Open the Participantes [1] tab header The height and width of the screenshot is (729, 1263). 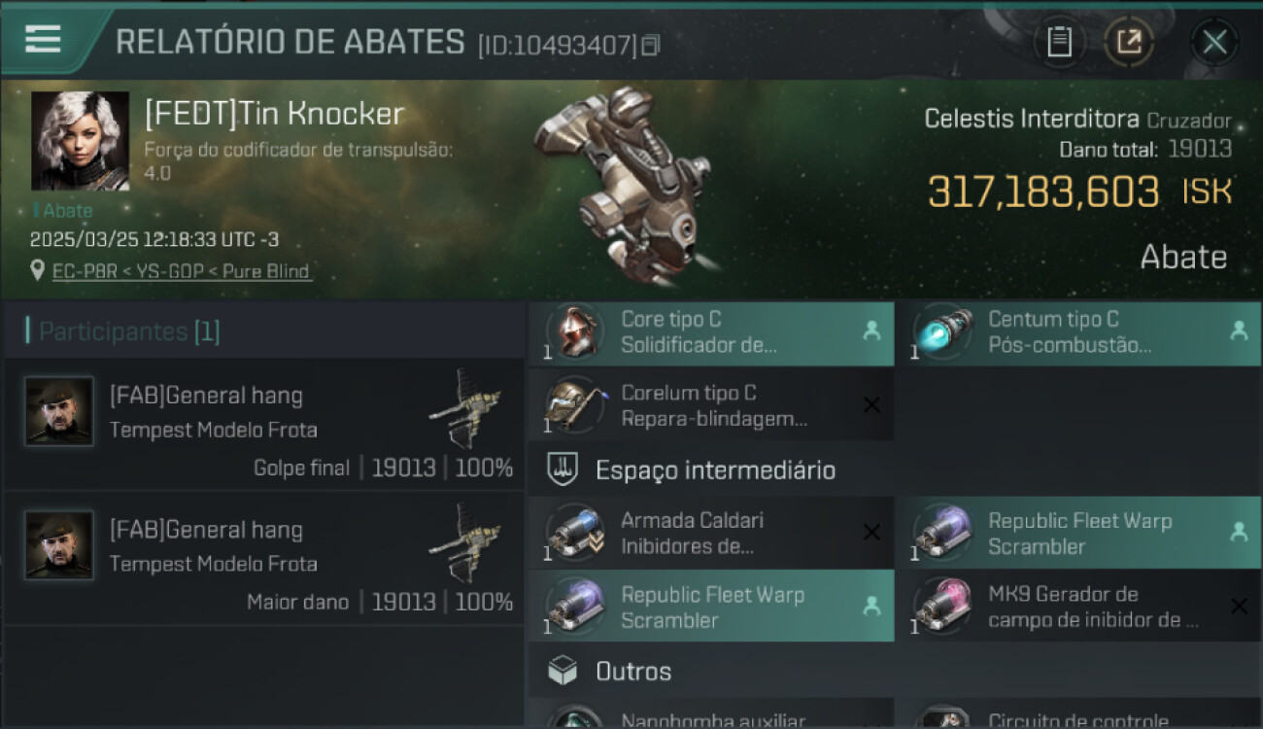pyautogui.click(x=128, y=331)
